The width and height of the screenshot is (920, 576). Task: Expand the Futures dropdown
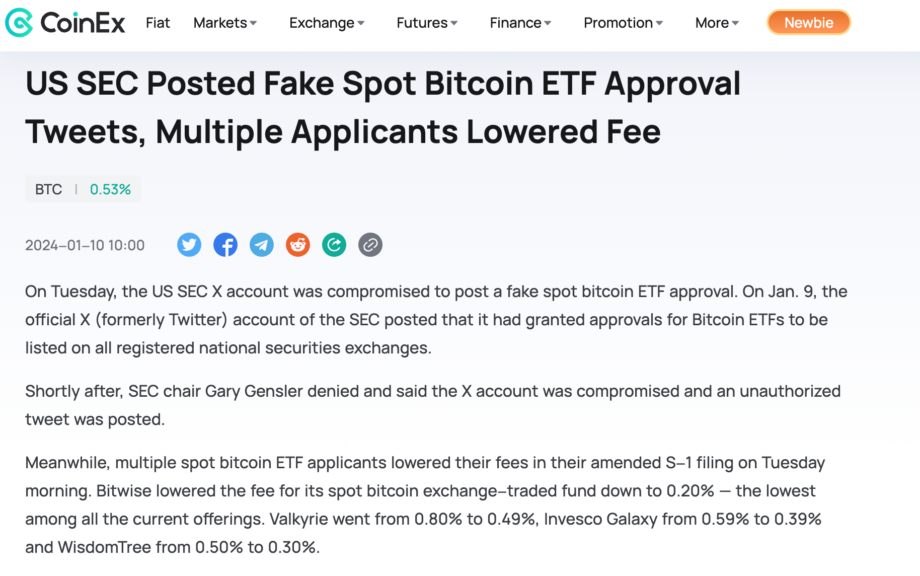pos(427,23)
